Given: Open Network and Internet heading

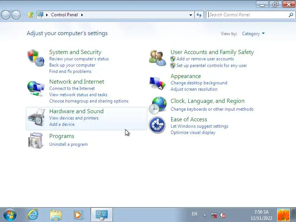Looking at the screenshot, I should (77, 81).
